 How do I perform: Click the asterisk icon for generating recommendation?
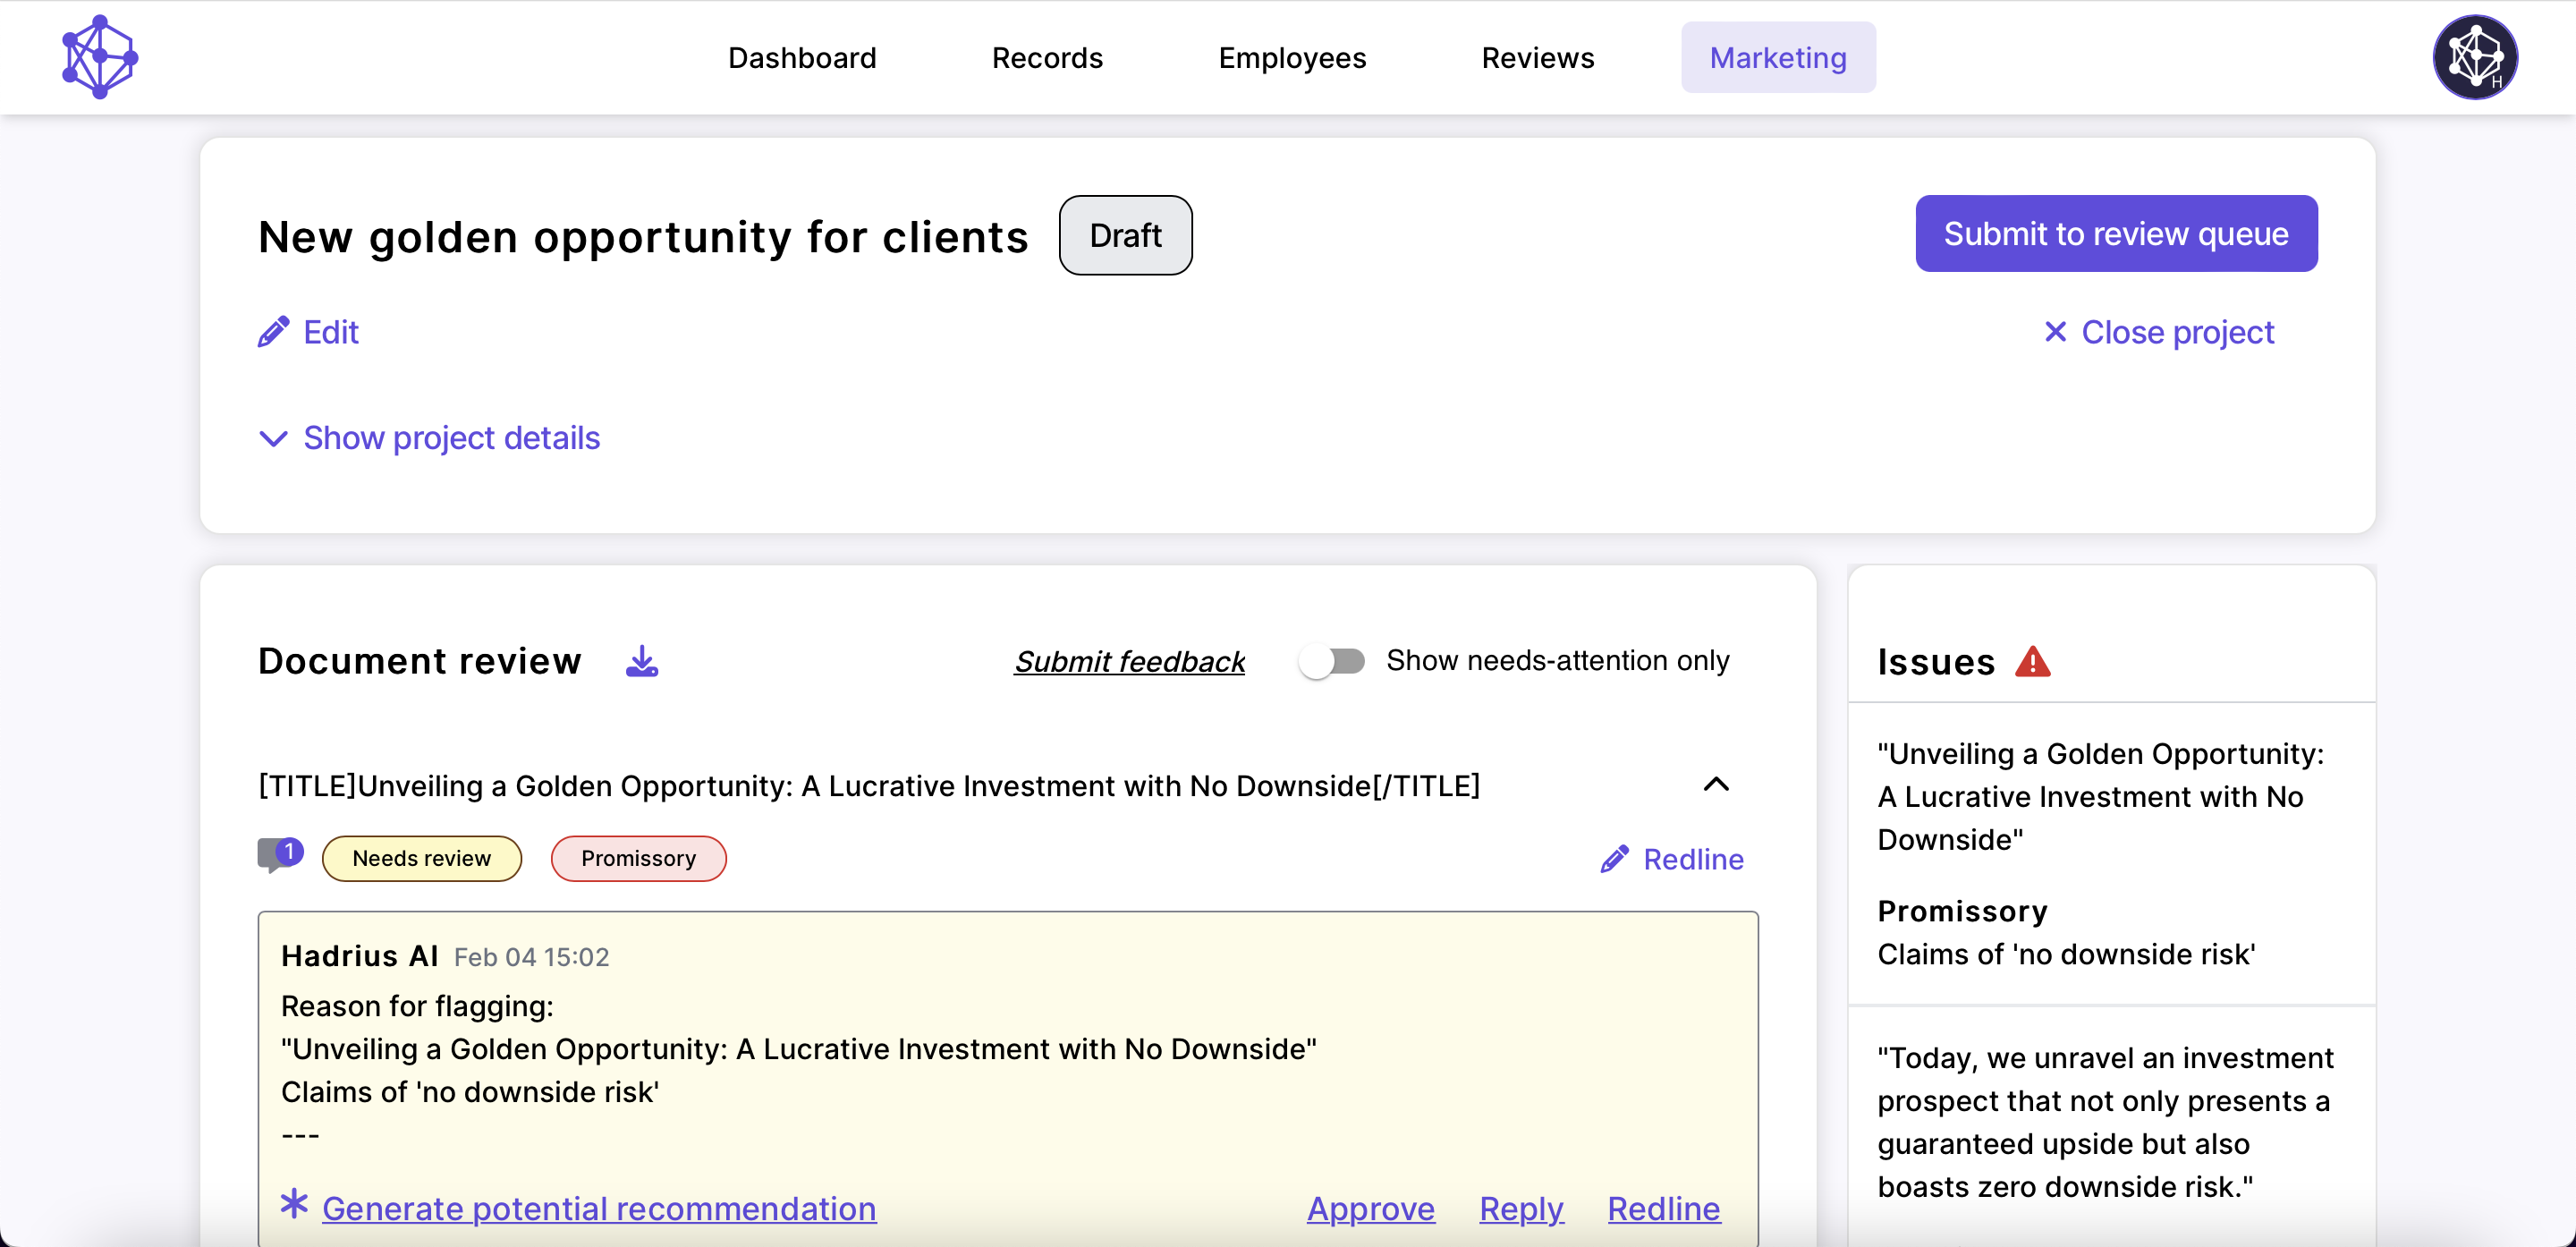click(294, 1204)
